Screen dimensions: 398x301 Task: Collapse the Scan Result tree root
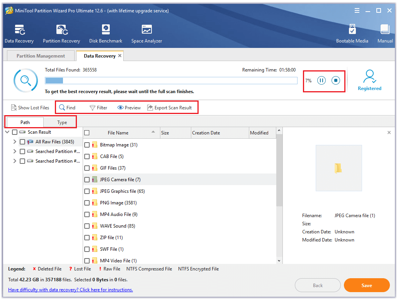[7, 132]
